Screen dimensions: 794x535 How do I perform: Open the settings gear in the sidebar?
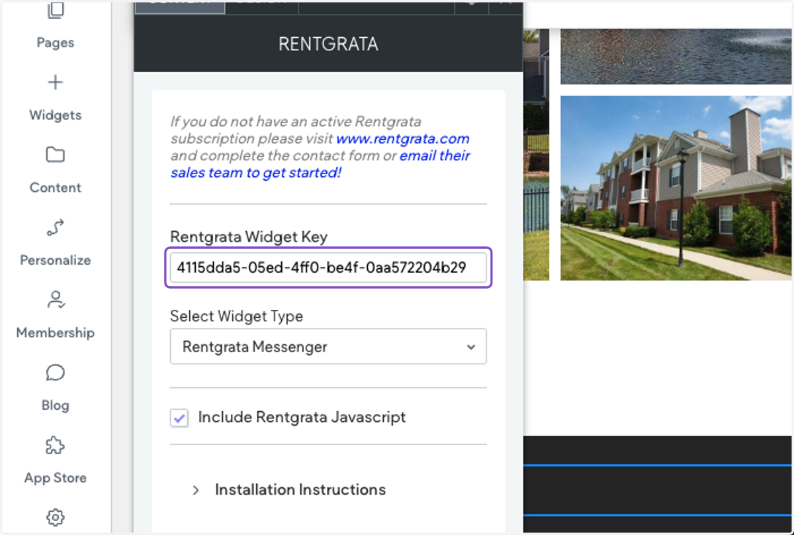56,517
